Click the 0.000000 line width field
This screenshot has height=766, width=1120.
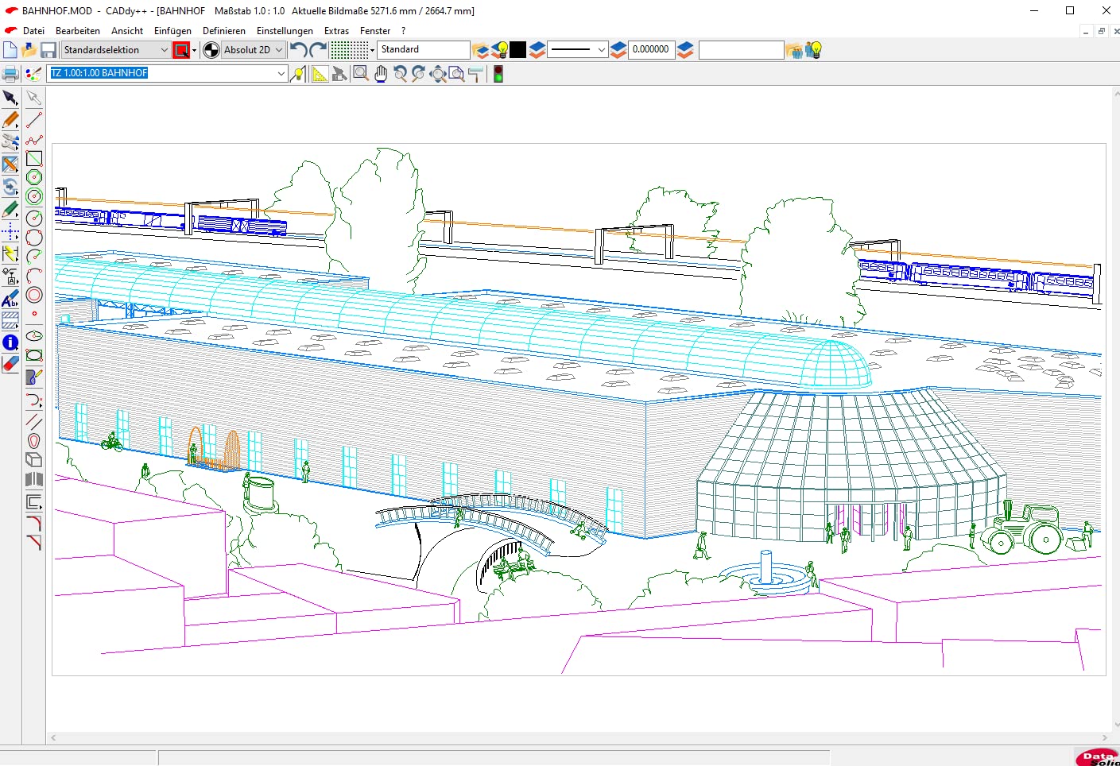(x=651, y=49)
